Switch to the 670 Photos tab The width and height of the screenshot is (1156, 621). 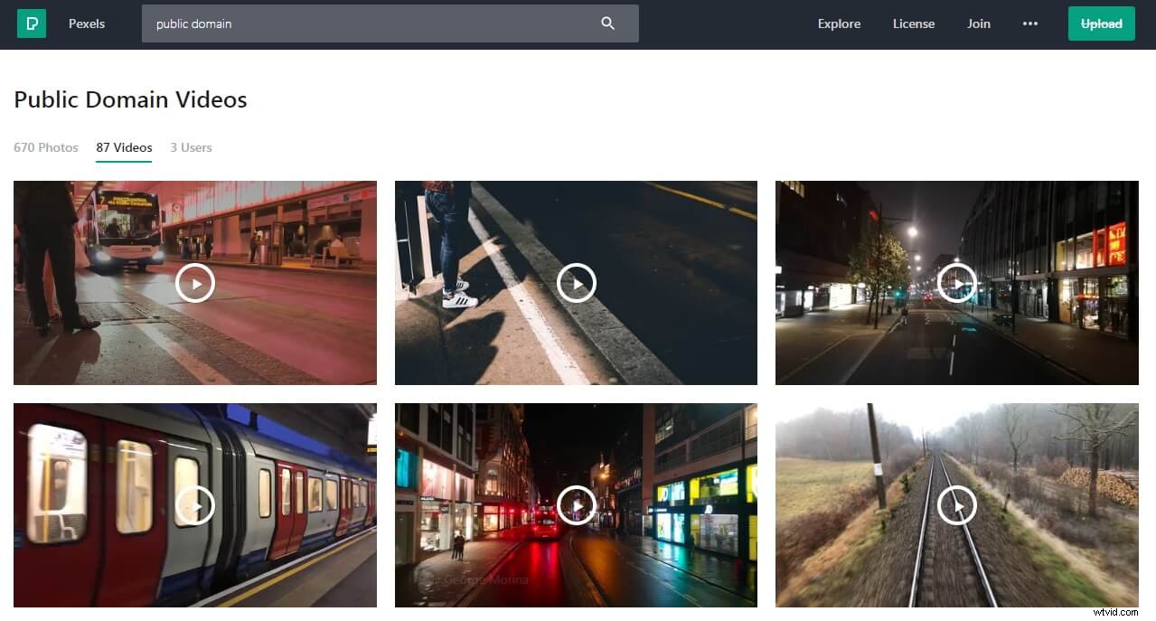pos(45,147)
